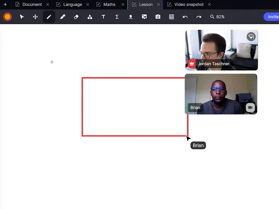Choose the move/pan canvas tool
Screen dimensions: 279x209
pos(35,17)
